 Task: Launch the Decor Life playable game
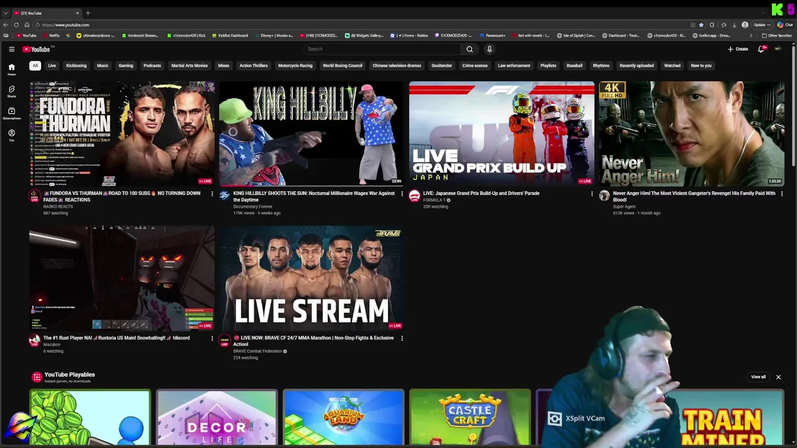click(217, 418)
